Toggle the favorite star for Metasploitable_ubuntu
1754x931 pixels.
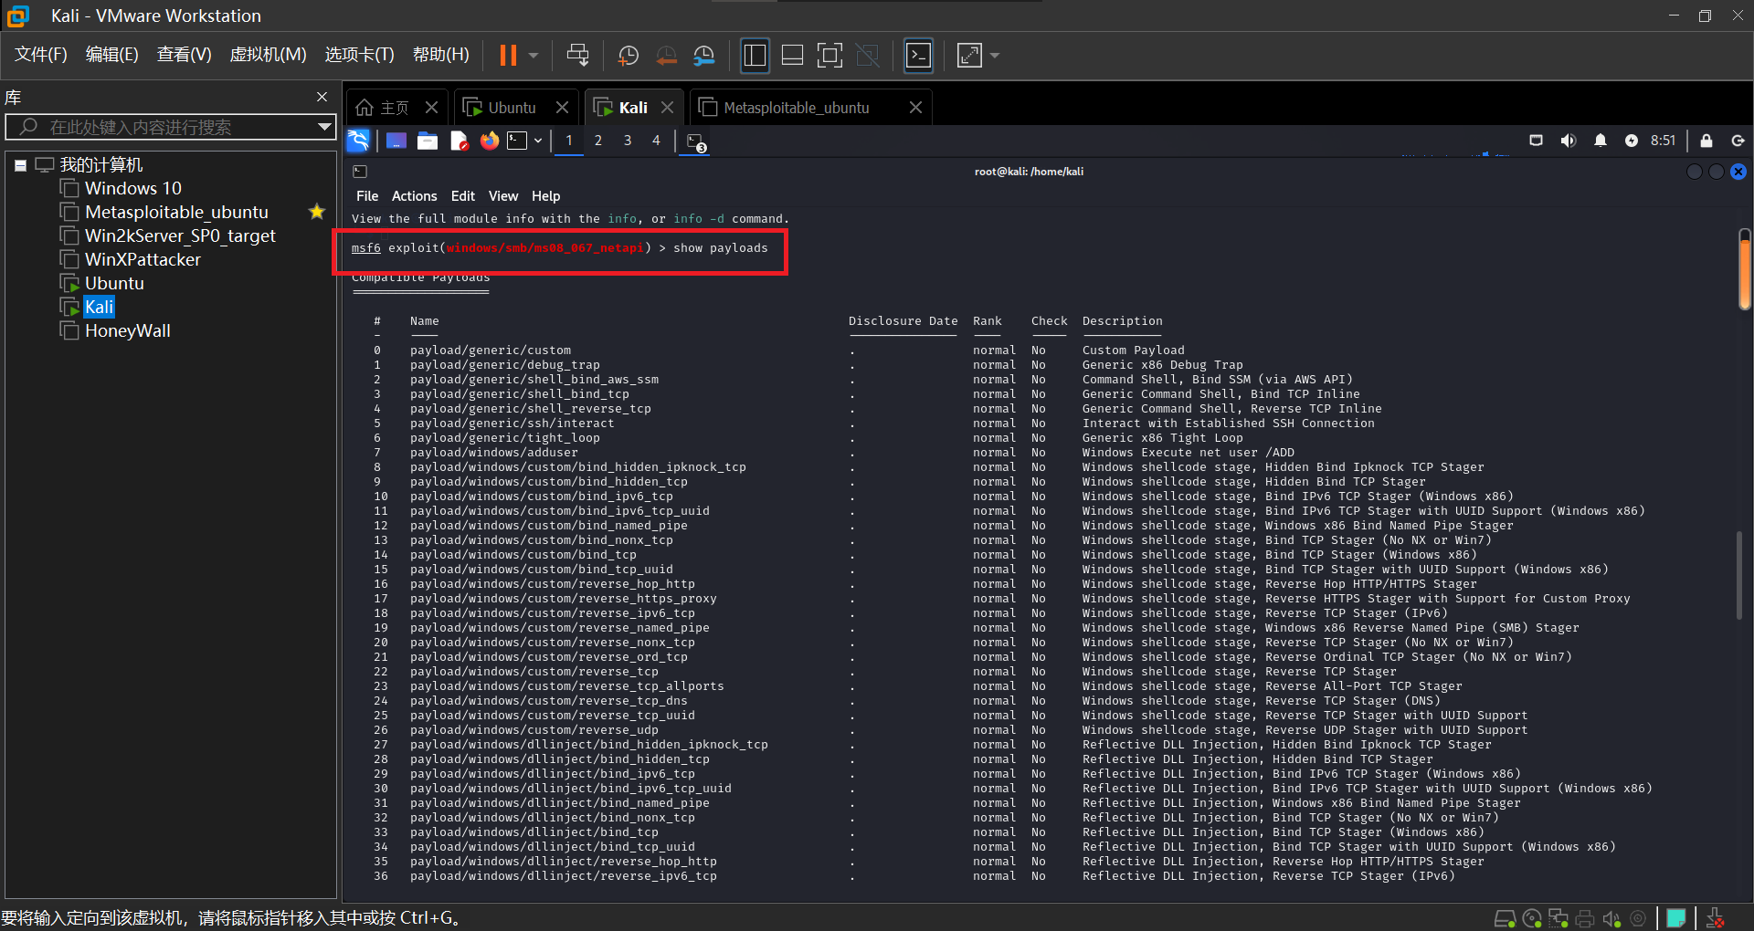tap(317, 212)
